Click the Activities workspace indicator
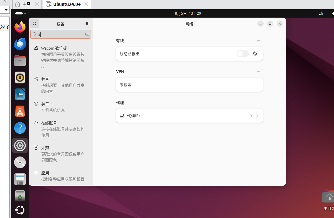This screenshot has width=334, height=218. coord(20,13)
